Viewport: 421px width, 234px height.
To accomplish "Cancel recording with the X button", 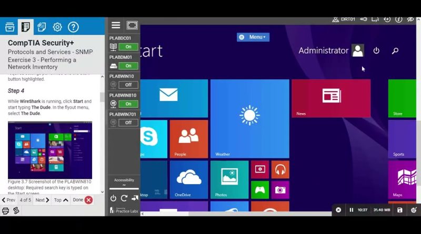I will [x=338, y=210].
